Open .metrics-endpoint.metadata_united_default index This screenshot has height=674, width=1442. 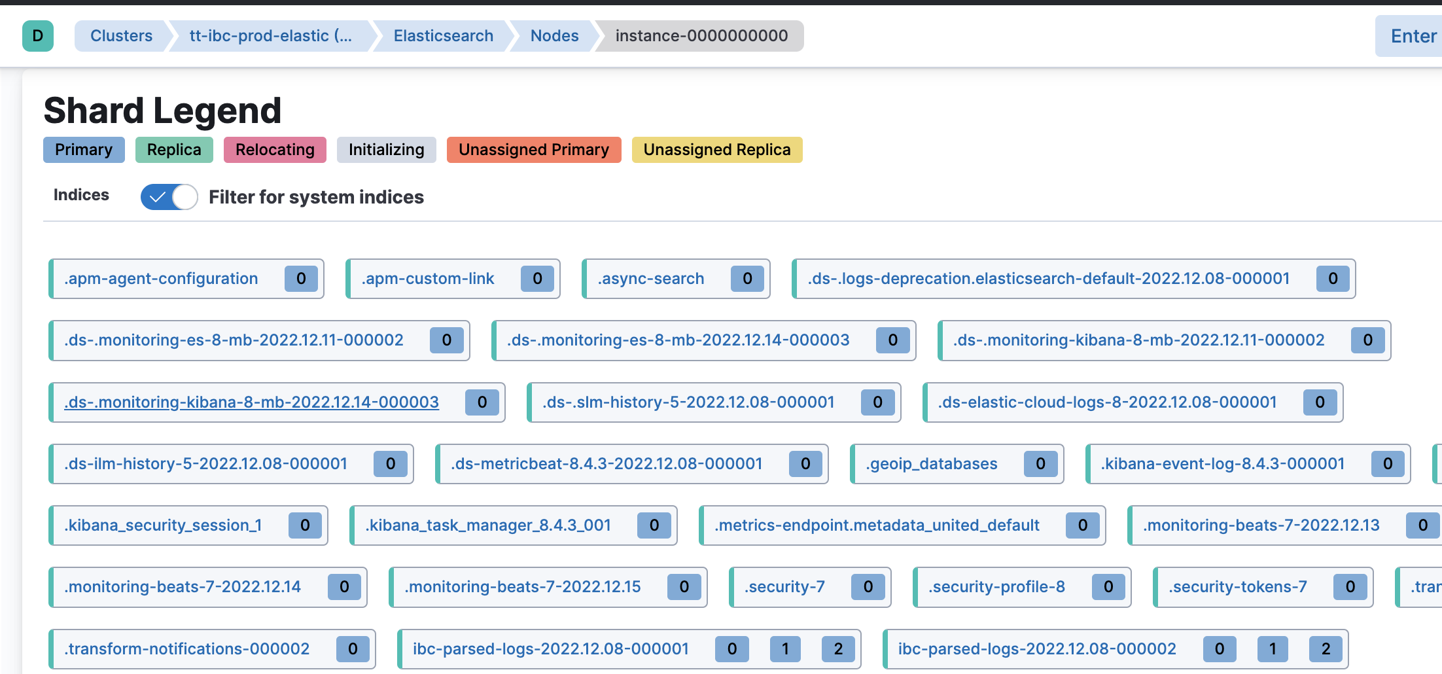[x=877, y=525]
